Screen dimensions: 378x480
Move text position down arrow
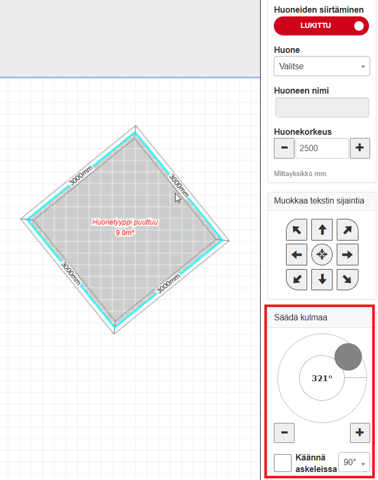(x=321, y=280)
